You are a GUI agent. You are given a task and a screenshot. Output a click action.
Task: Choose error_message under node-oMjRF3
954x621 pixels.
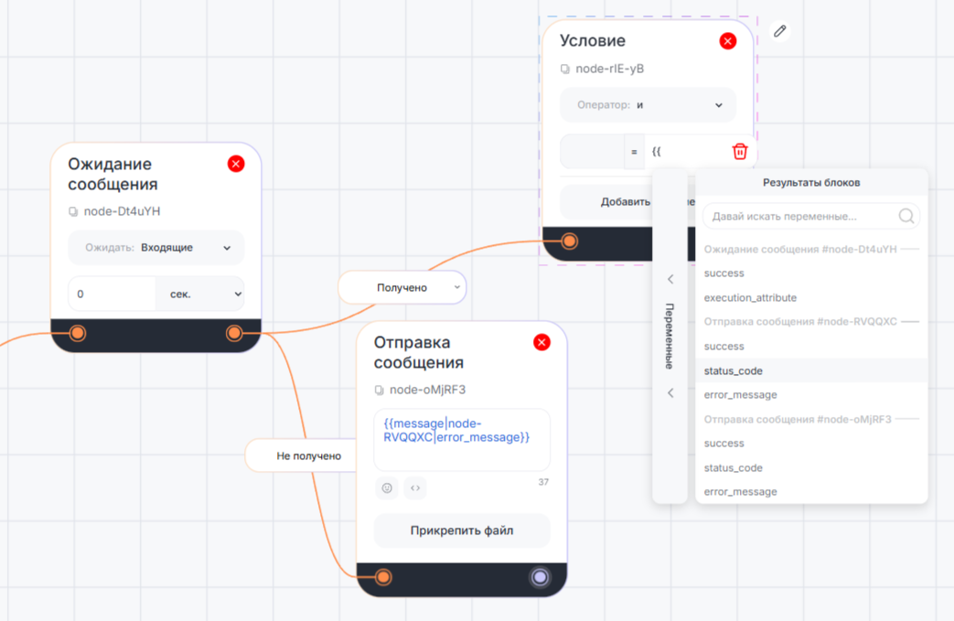[x=741, y=491]
